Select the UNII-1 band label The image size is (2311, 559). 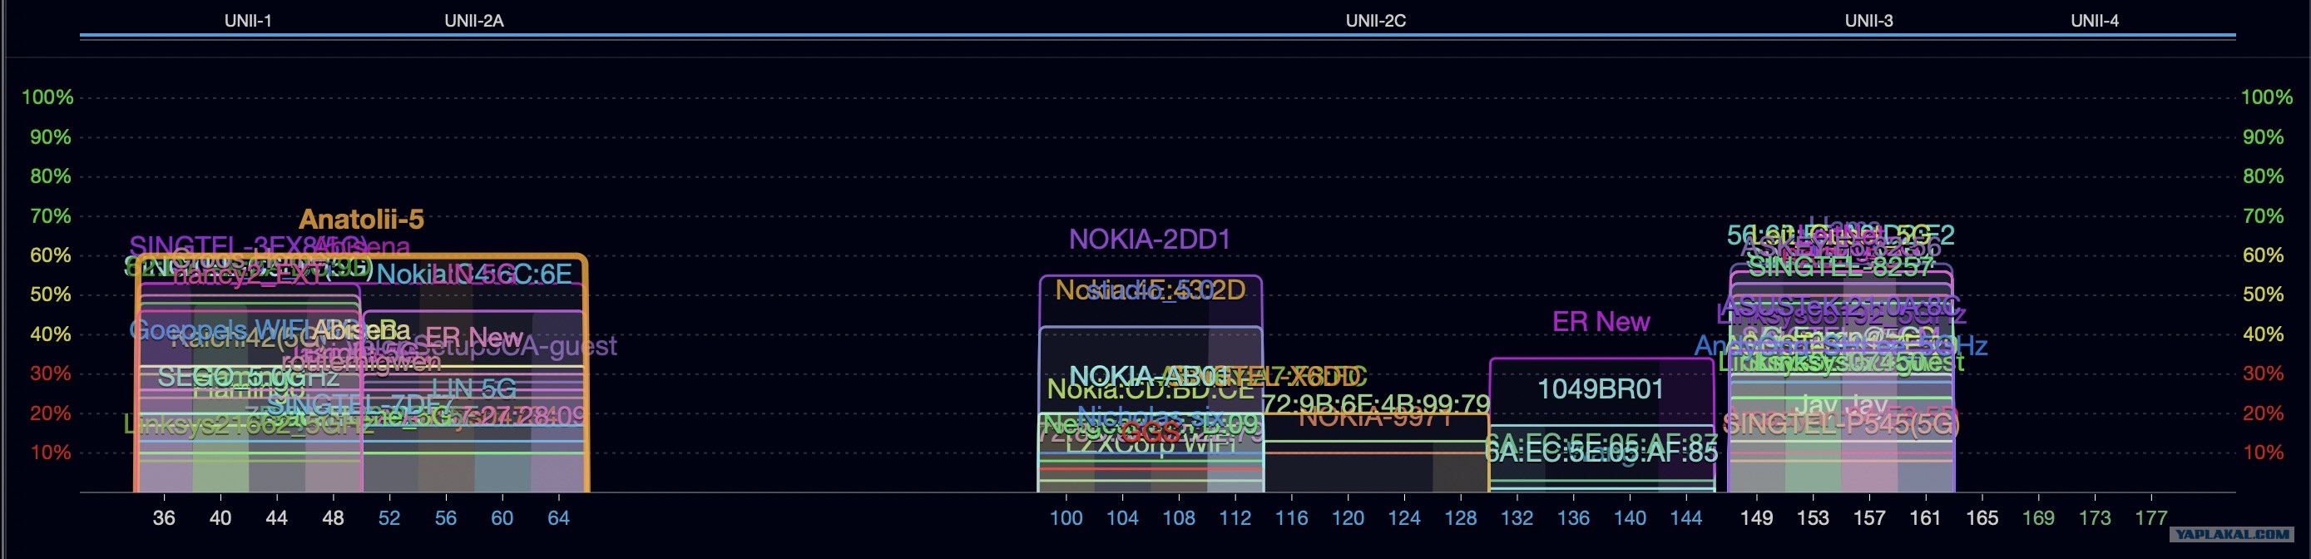[x=248, y=21]
